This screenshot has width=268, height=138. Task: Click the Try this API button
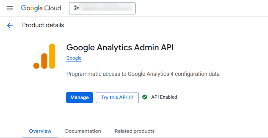(117, 97)
